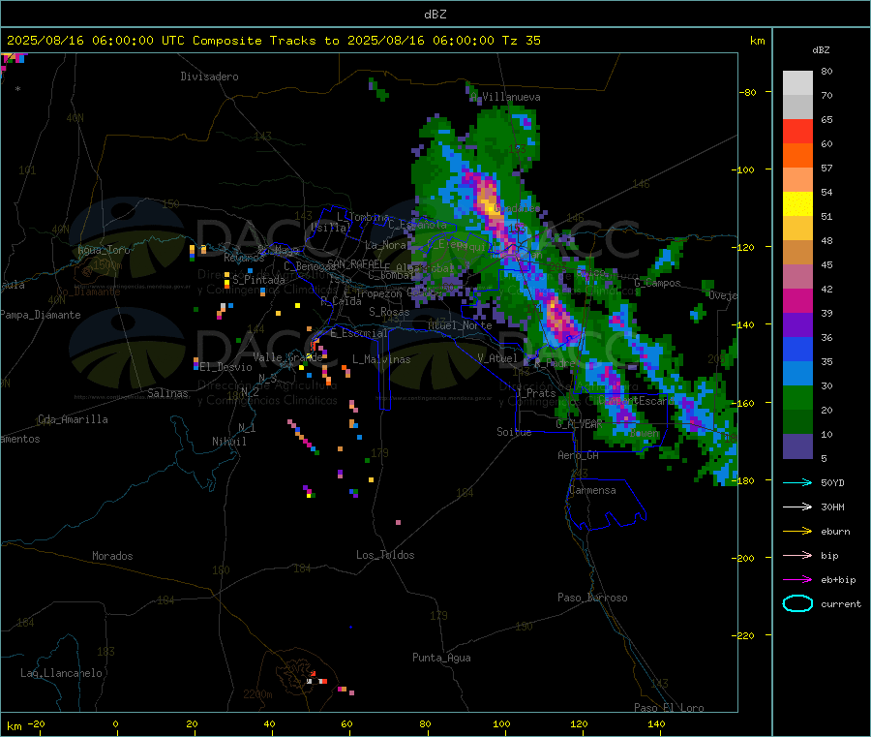Click the G_ALVEAR city label
Image resolution: width=871 pixels, height=737 pixels.
[x=580, y=424]
